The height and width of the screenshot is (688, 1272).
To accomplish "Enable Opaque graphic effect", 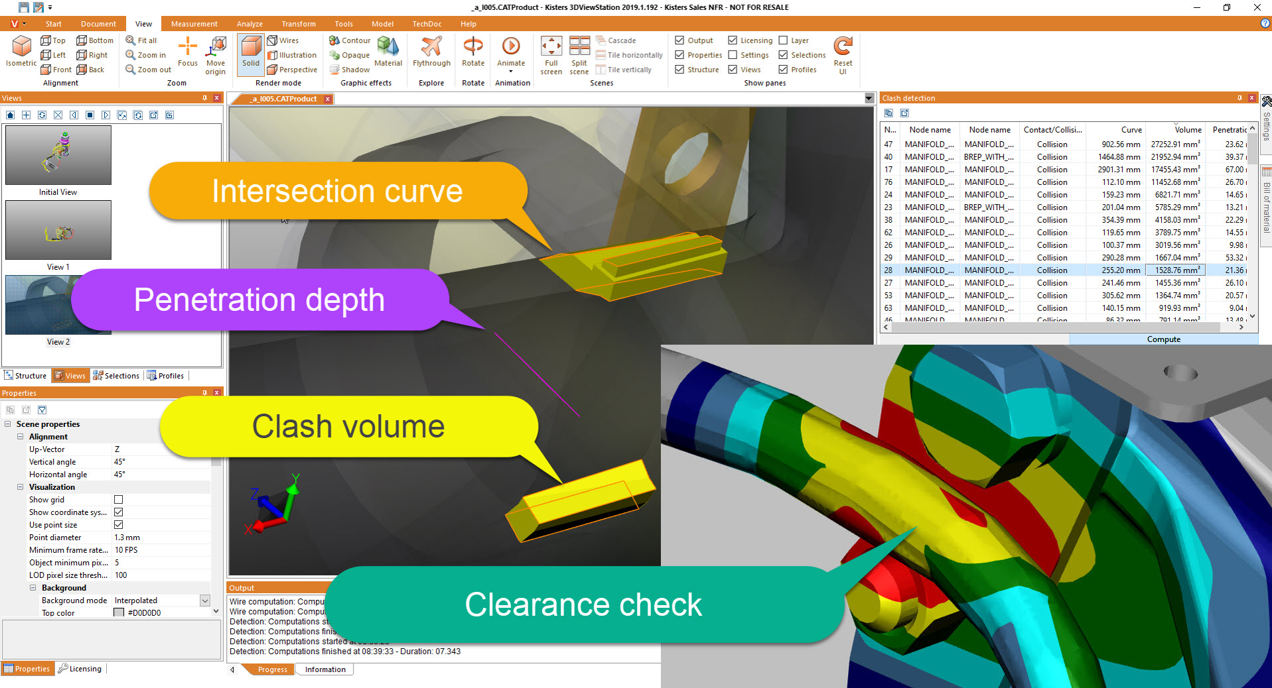I will [350, 55].
